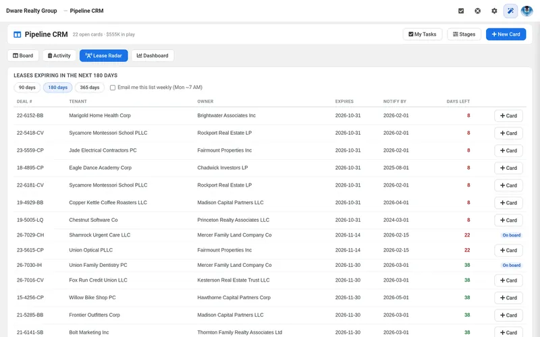Add card for Fox Run Credit Union
The image size is (540, 337).
pos(508,280)
